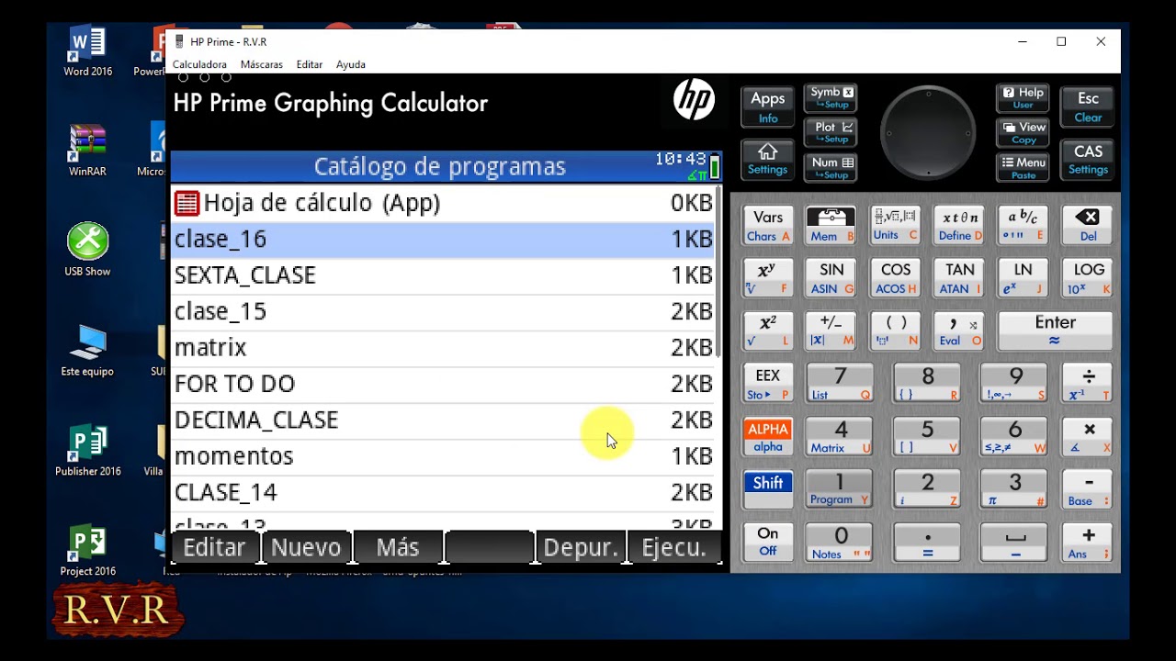Click the EEX Sto key
The height and width of the screenshot is (661, 1176).
coord(768,385)
